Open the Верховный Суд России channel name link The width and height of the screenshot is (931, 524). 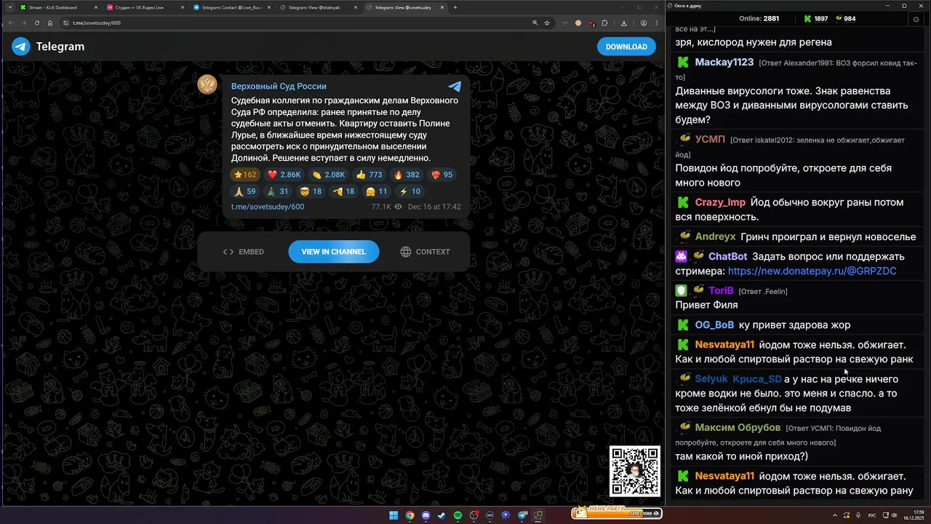pos(279,86)
